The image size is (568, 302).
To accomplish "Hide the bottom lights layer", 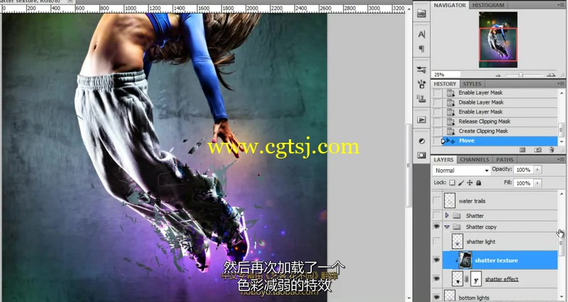I will pos(437,297).
